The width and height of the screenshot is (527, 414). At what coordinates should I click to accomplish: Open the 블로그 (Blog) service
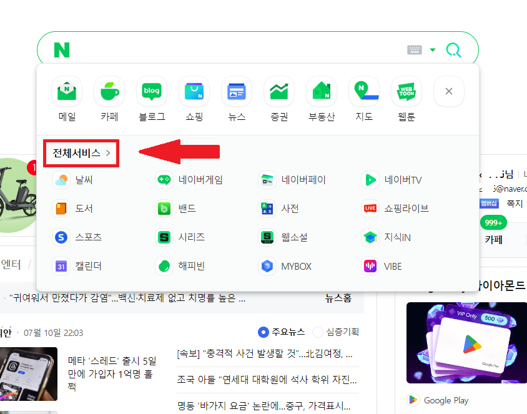152,91
